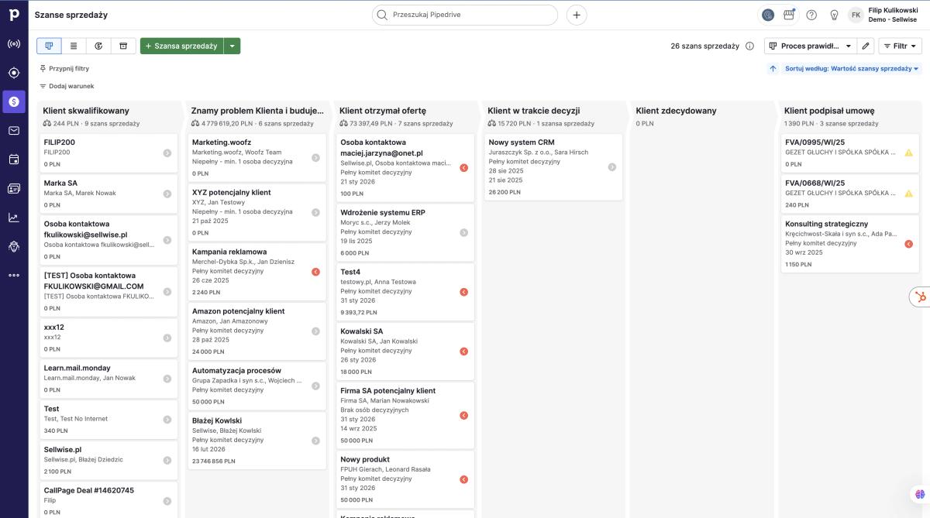Open the xxx12 deal card
The image size is (930, 518).
(x=108, y=338)
